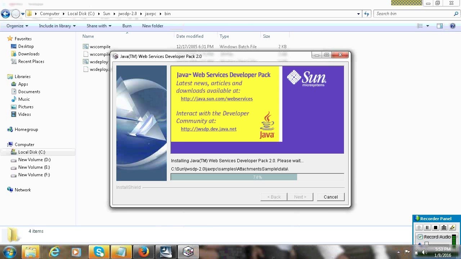
Task: Open Action Center flag icon
Action: click(x=407, y=252)
